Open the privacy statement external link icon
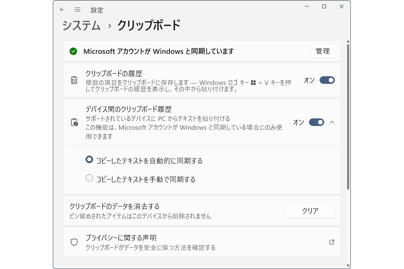 tap(331, 242)
